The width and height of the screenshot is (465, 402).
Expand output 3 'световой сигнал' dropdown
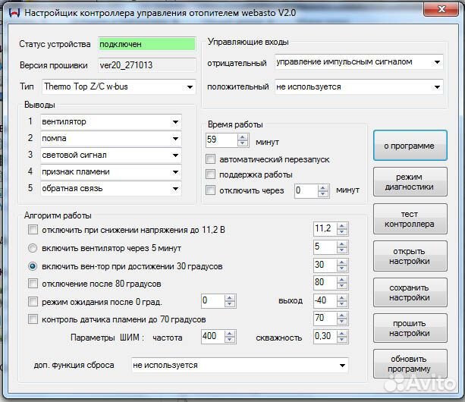[x=175, y=155]
